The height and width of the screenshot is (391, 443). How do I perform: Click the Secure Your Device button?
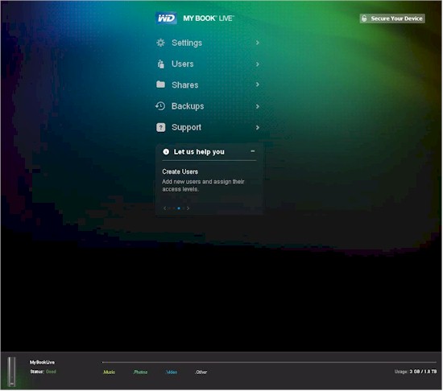click(392, 19)
